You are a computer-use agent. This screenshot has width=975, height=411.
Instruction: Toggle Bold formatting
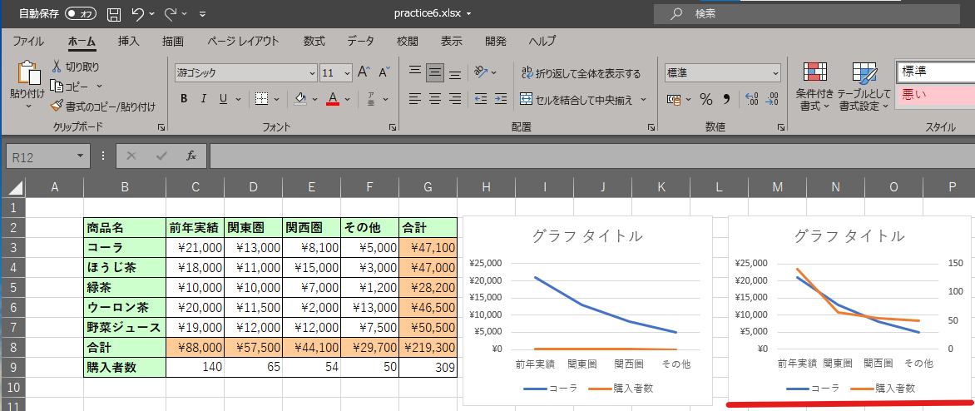(184, 98)
